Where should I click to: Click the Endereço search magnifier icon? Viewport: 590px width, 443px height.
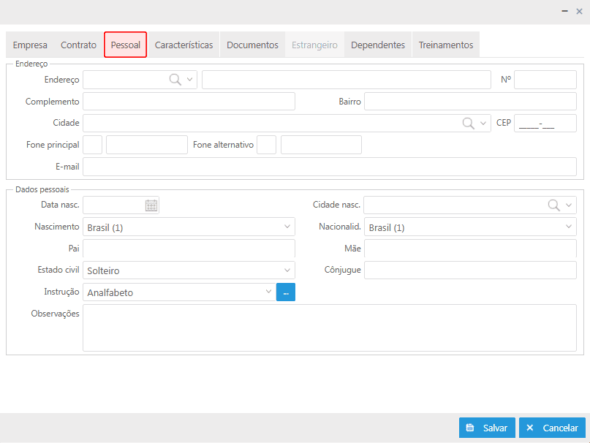(x=175, y=80)
